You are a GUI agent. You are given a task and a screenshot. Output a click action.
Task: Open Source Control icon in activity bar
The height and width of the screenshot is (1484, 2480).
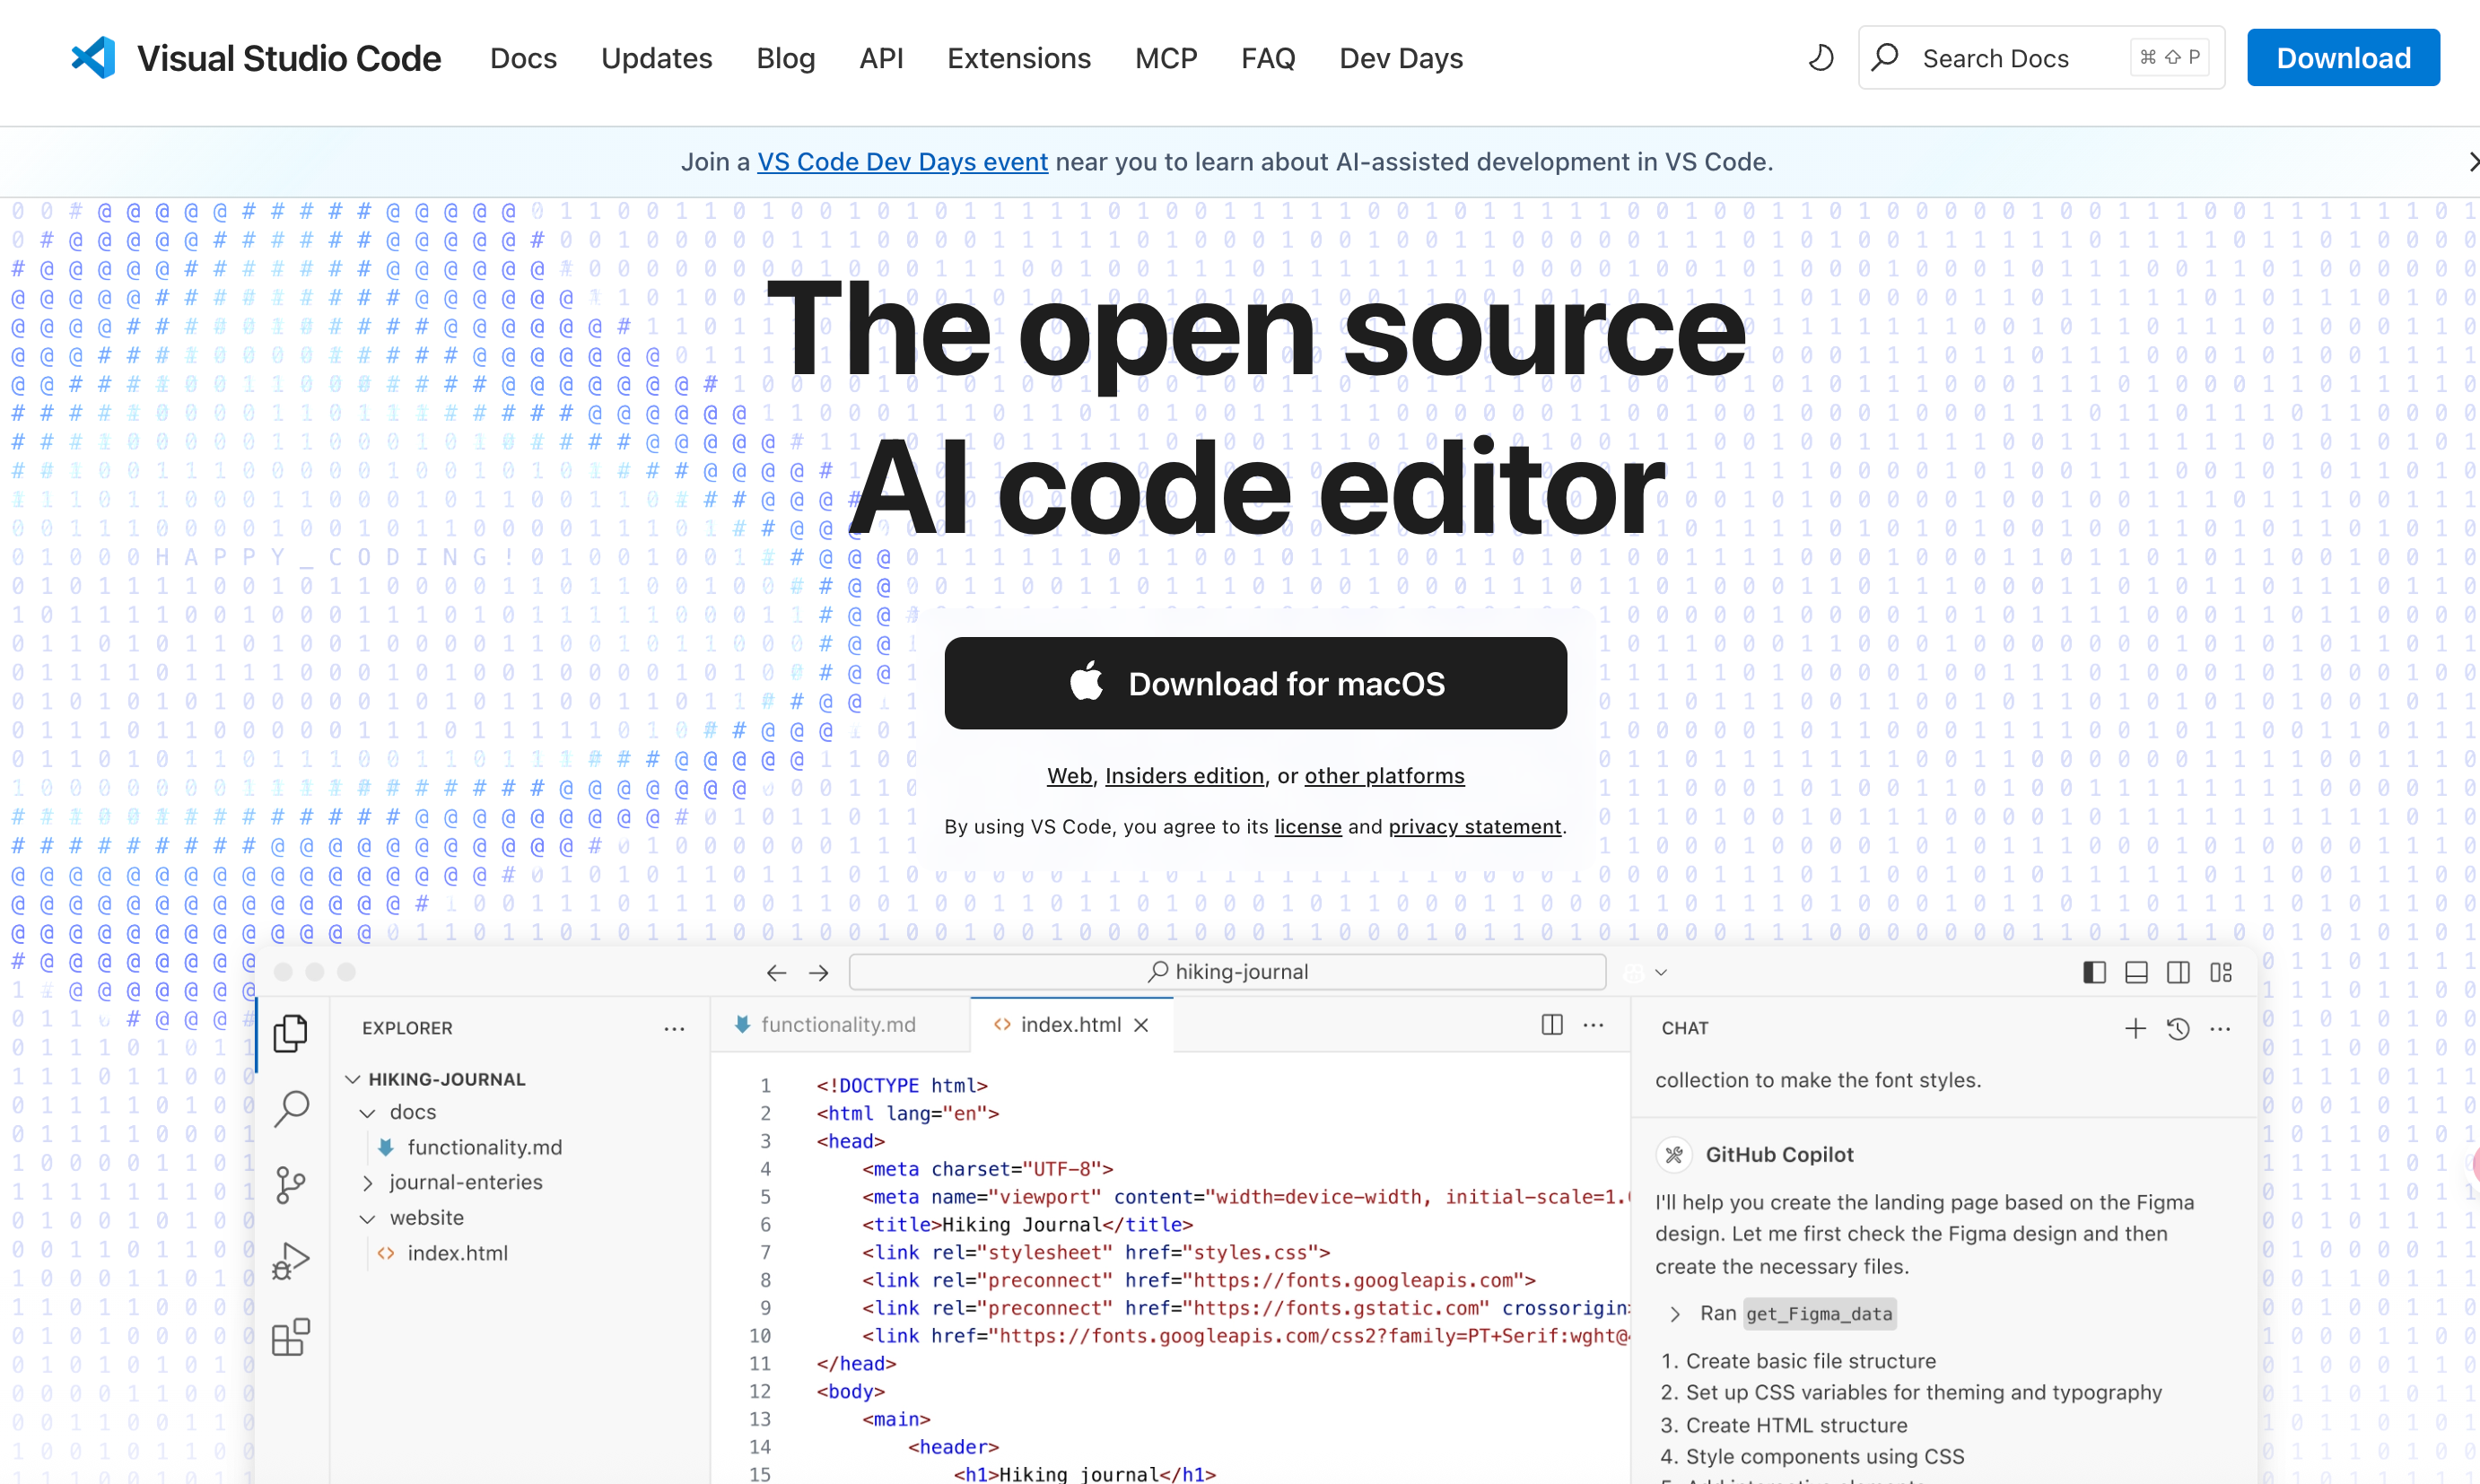point(290,1185)
